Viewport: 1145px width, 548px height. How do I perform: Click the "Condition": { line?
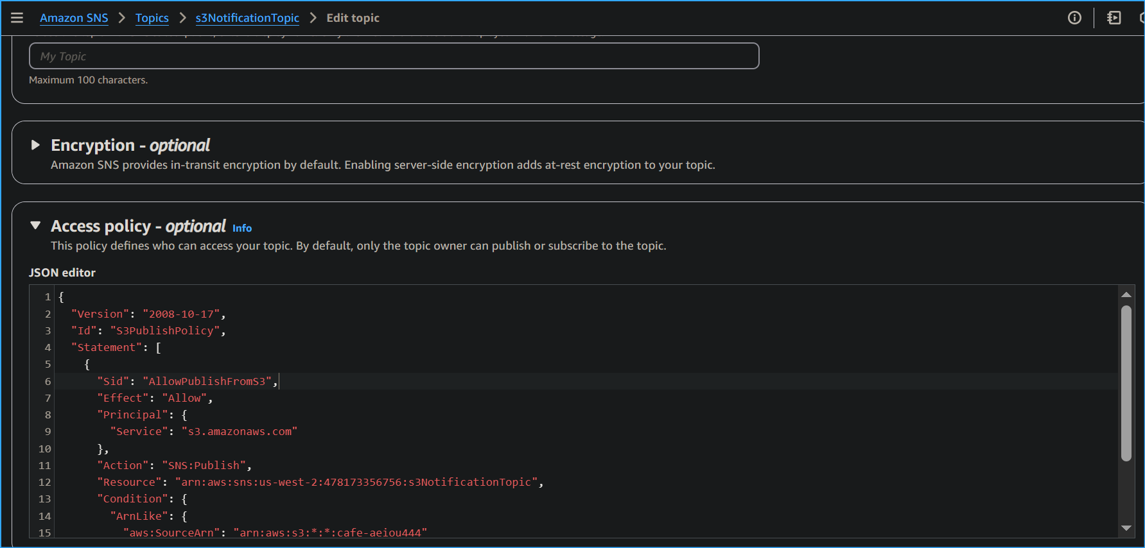pyautogui.click(x=142, y=499)
